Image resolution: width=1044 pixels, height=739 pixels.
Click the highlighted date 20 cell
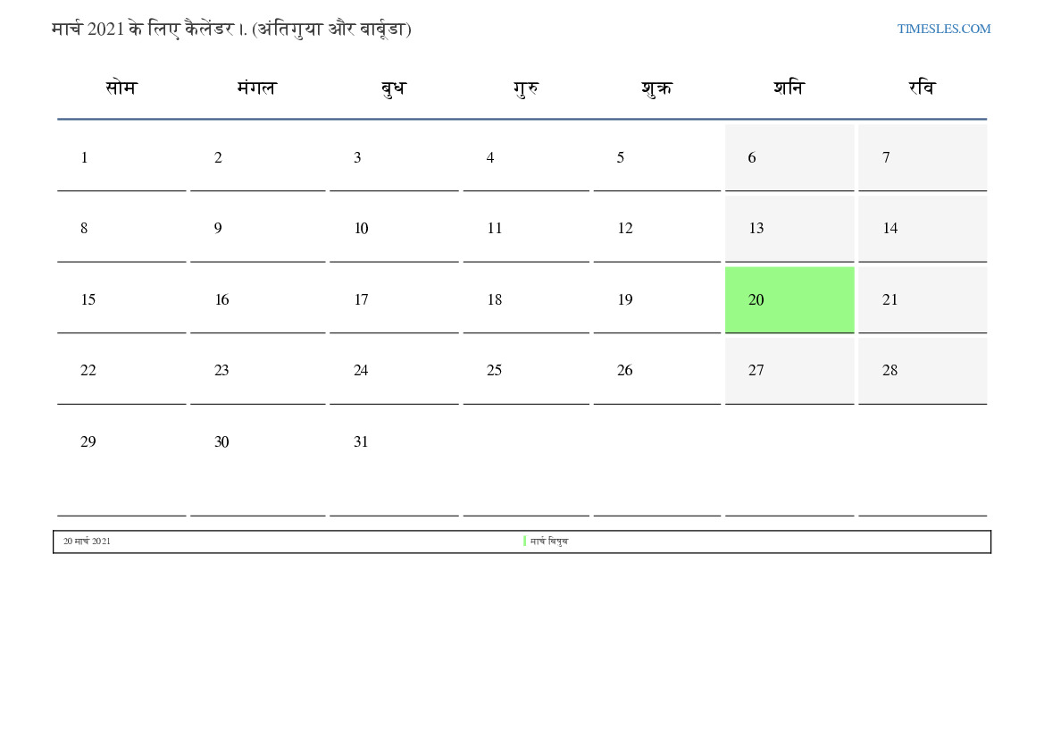pos(789,299)
